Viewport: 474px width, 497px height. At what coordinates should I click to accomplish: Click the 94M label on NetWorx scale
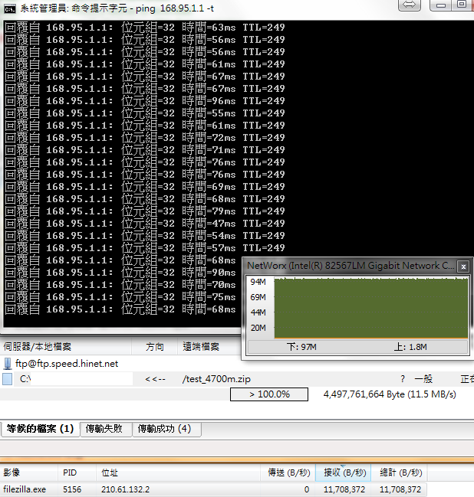click(258, 282)
